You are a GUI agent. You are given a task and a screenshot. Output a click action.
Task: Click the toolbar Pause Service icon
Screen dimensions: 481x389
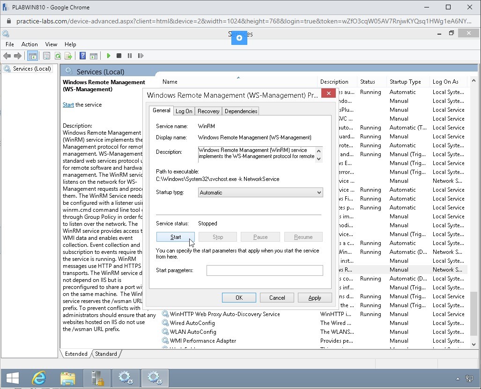[x=130, y=56]
